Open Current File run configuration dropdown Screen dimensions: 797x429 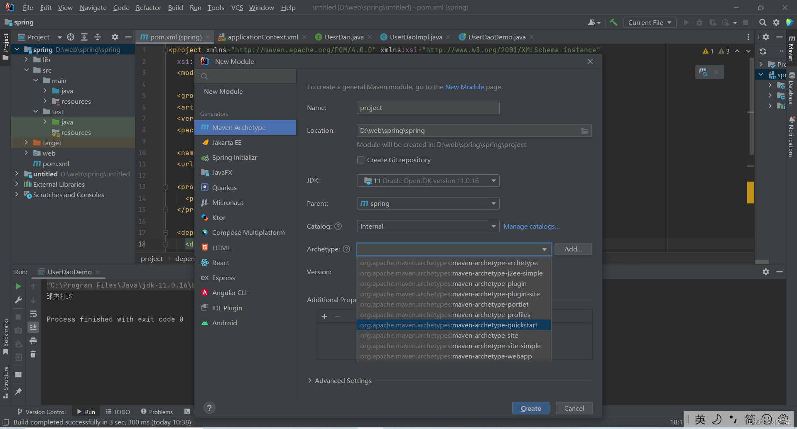click(x=650, y=22)
